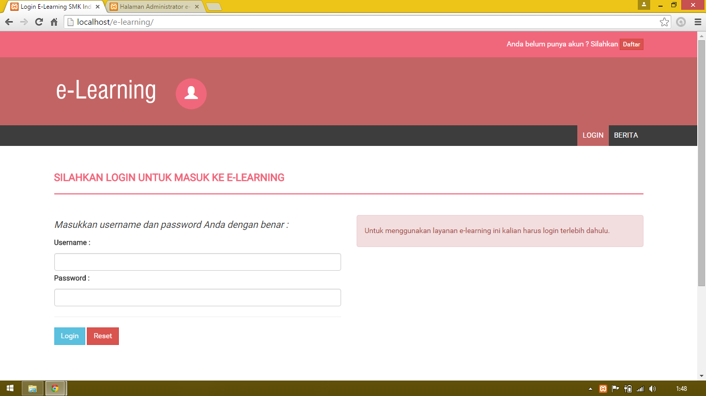This screenshot has height=396, width=706.
Task: Focus the Password input field
Action: (x=197, y=298)
